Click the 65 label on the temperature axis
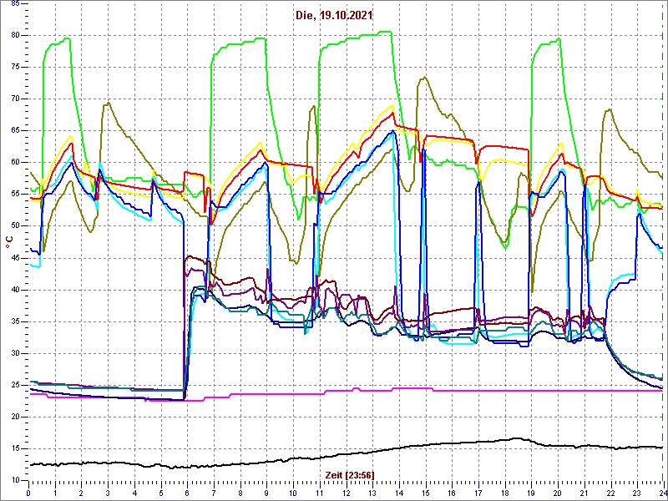 (x=14, y=131)
